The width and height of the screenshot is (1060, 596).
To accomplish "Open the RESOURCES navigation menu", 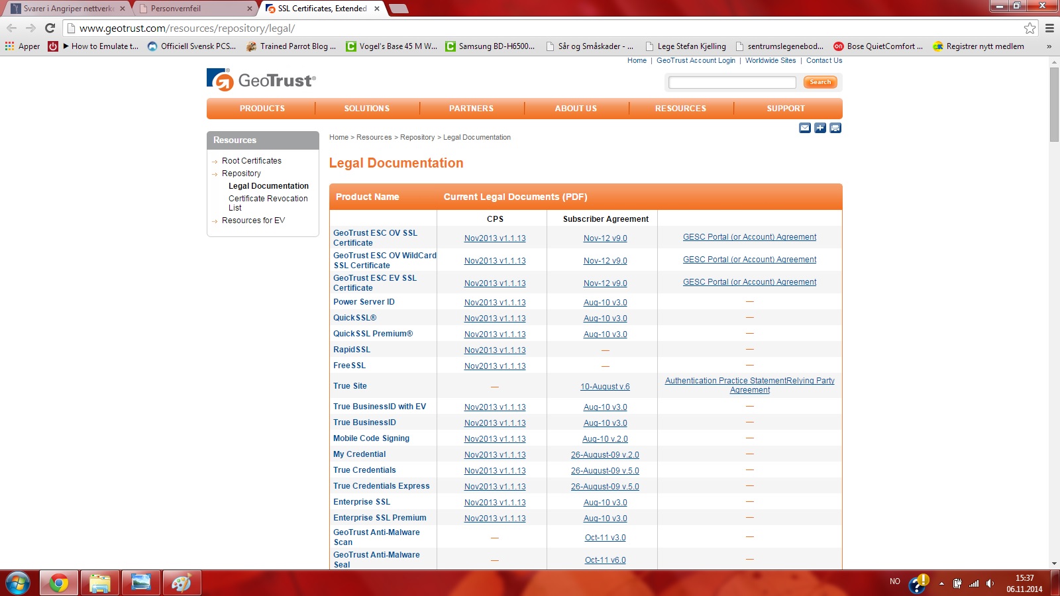I will click(x=681, y=109).
